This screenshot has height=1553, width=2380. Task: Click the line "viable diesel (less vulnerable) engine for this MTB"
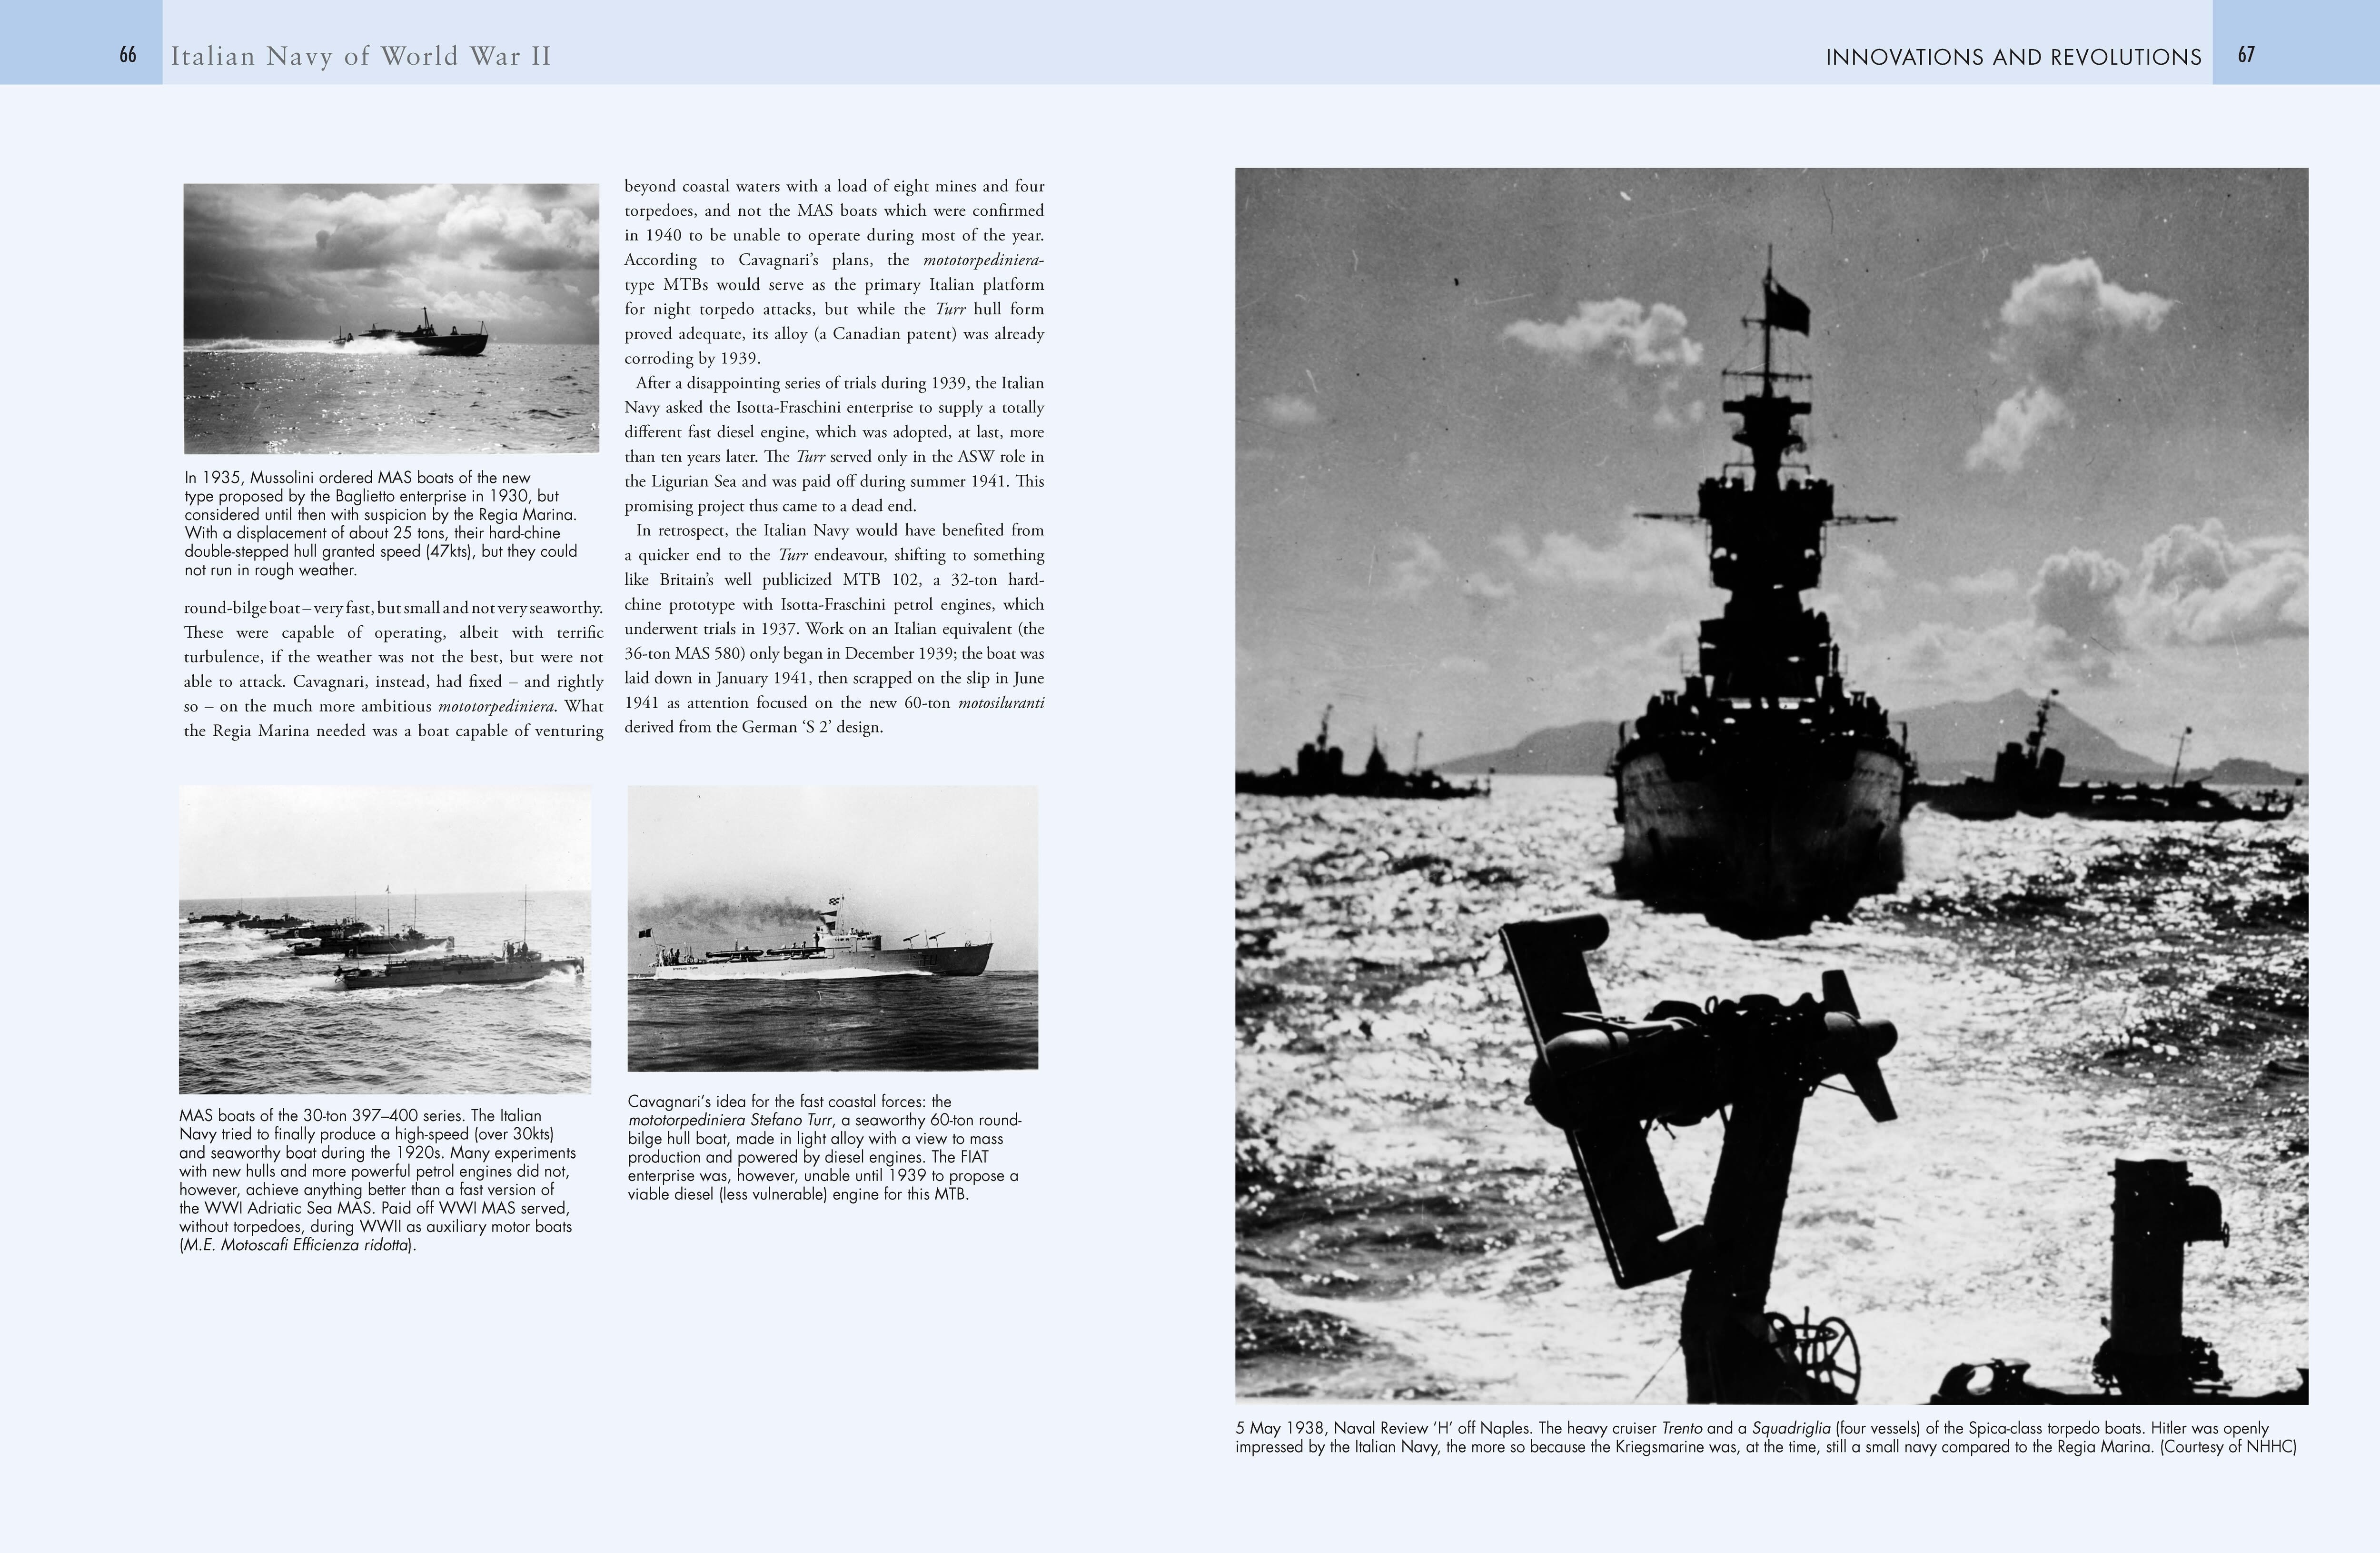coord(798,1194)
